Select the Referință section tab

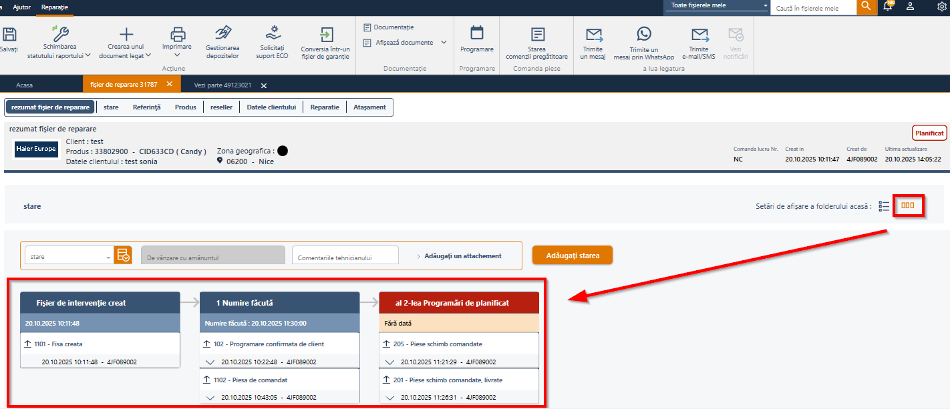147,107
